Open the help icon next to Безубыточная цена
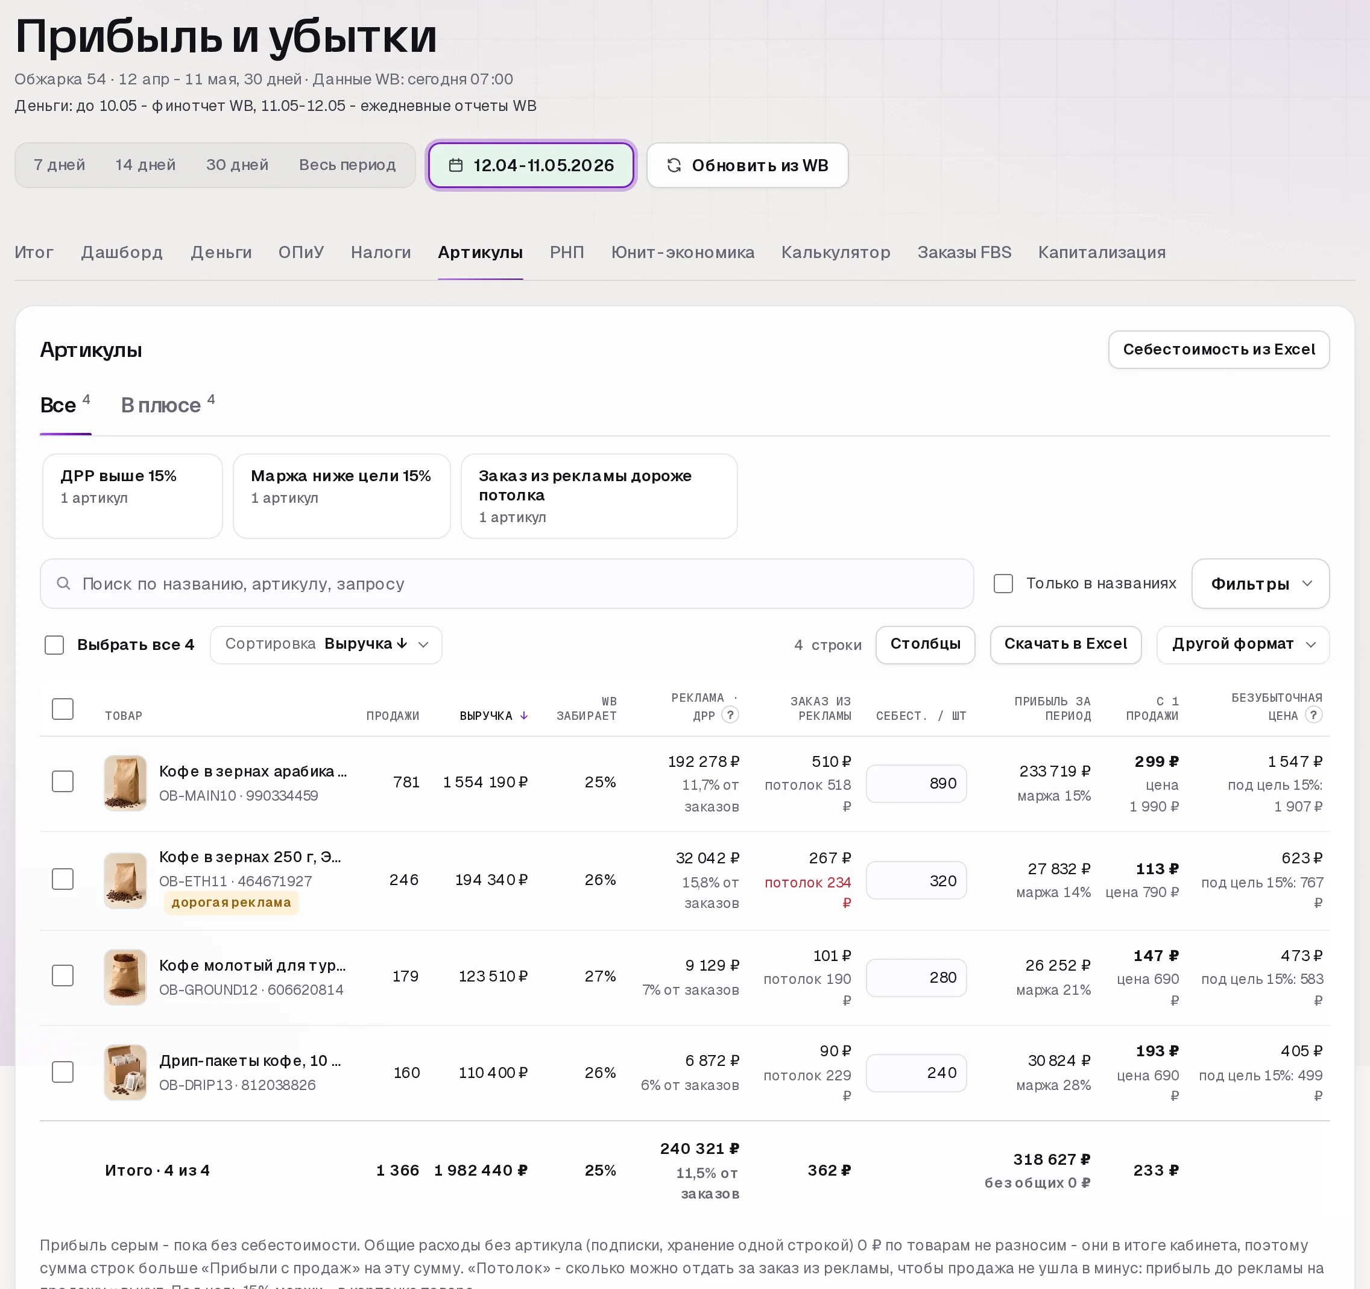1370x1289 pixels. [x=1313, y=714]
